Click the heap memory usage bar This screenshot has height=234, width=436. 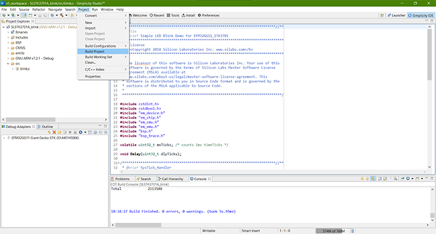coord(333,231)
